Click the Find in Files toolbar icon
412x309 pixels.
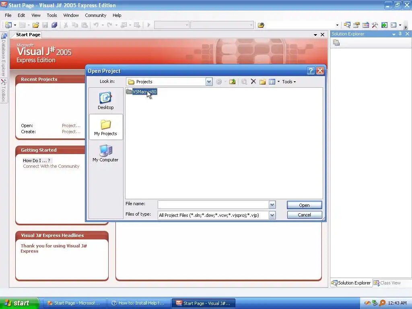coord(261,25)
